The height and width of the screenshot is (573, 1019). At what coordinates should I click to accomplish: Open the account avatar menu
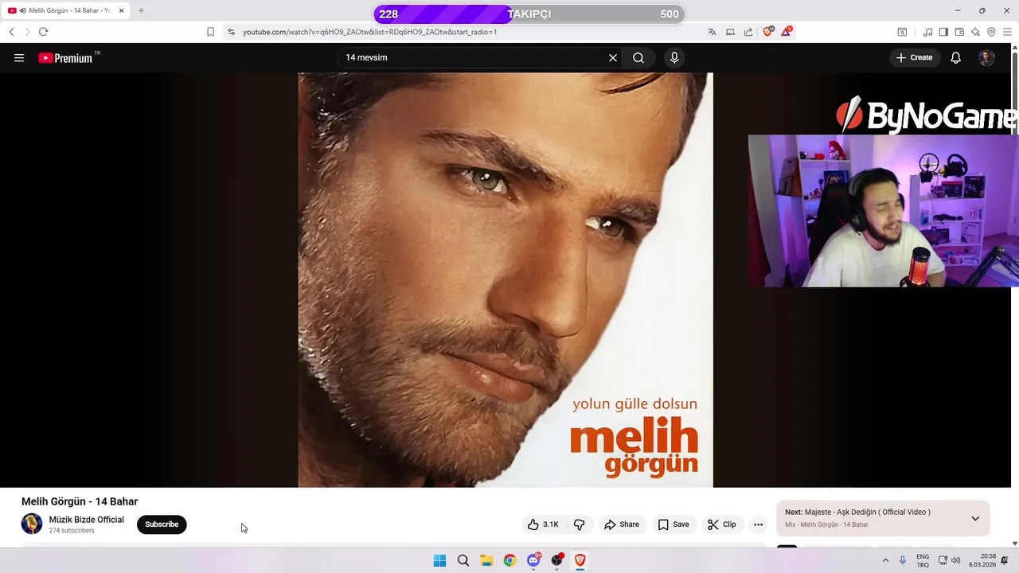point(986,58)
